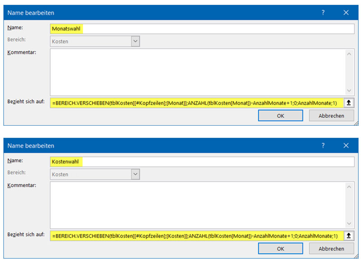The height and width of the screenshot is (262, 361).
Task: Cancel the Kostenwahl dialog via Abbrechen
Action: [331, 248]
